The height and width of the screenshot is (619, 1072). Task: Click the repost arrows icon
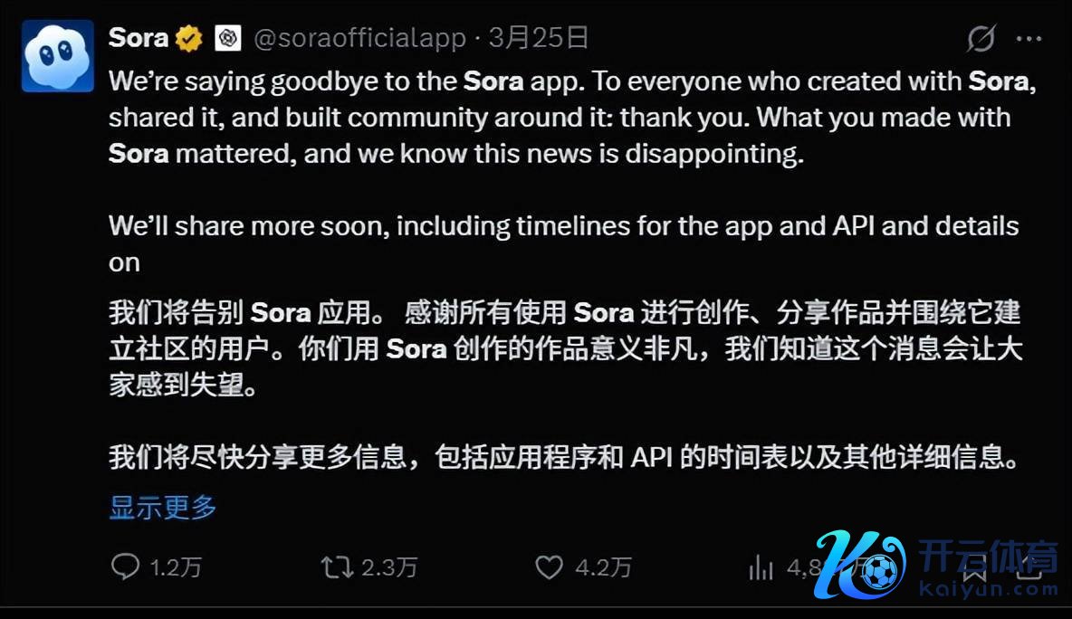click(337, 567)
